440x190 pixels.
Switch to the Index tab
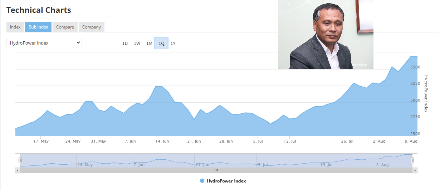point(15,27)
